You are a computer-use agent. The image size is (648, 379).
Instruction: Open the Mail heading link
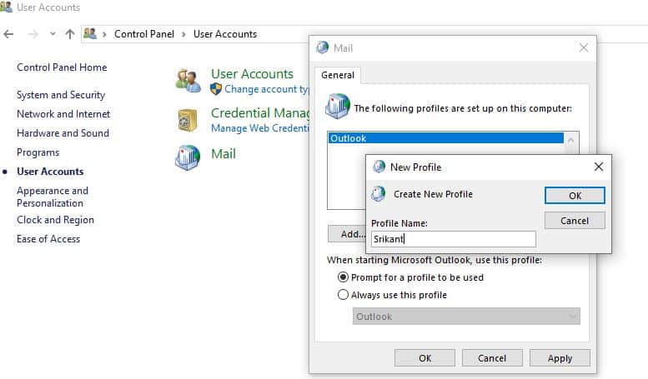(x=224, y=153)
